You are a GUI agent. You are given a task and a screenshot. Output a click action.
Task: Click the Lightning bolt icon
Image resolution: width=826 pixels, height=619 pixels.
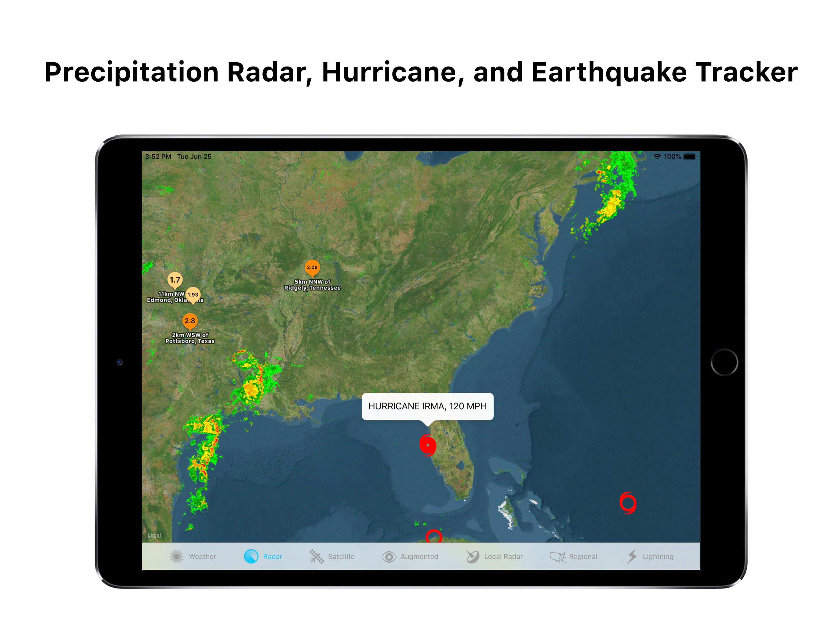pos(632,556)
